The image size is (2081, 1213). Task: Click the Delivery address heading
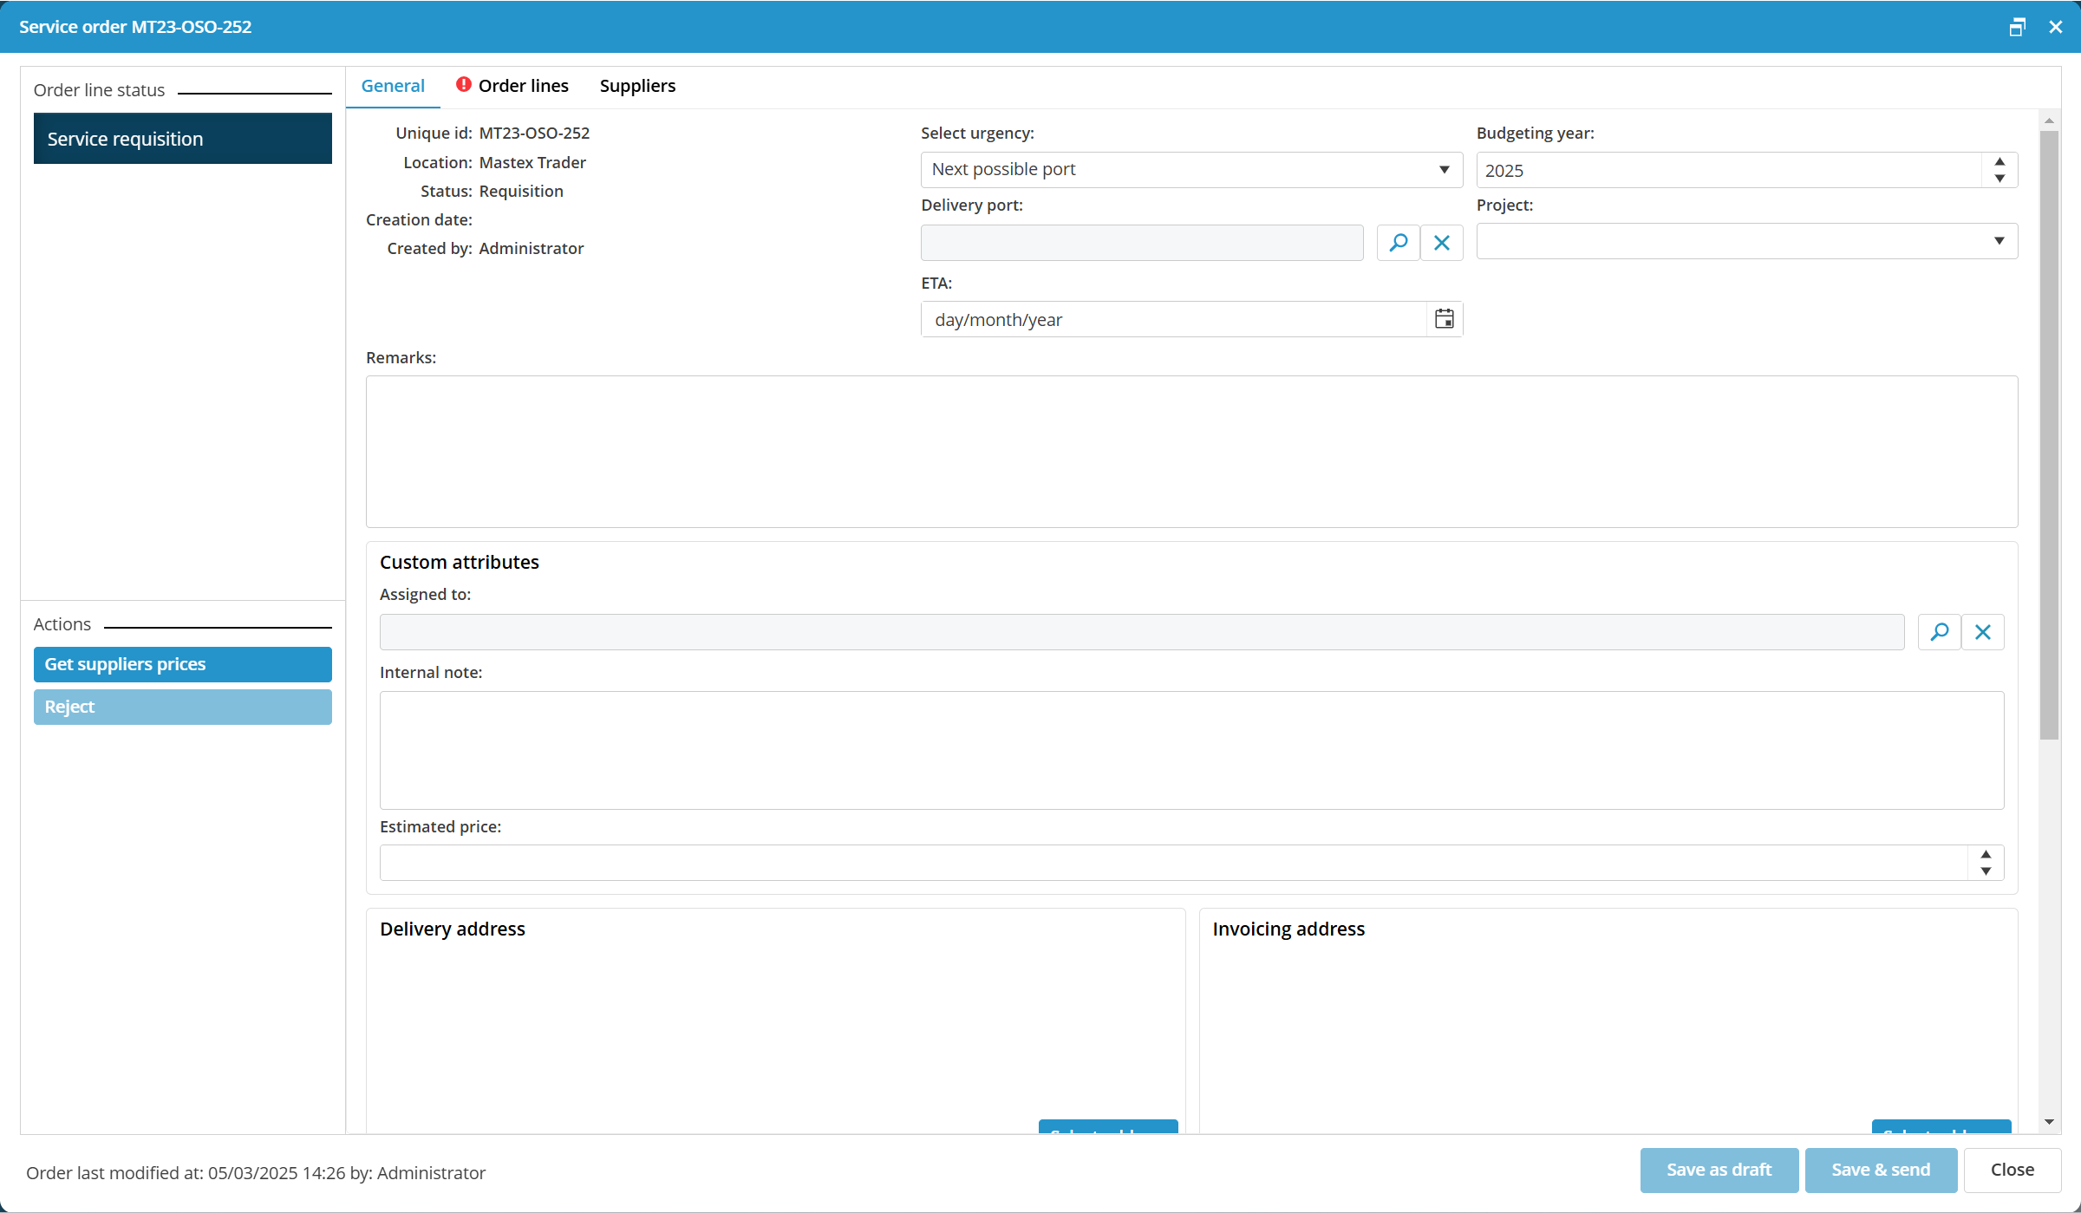pyautogui.click(x=452, y=929)
